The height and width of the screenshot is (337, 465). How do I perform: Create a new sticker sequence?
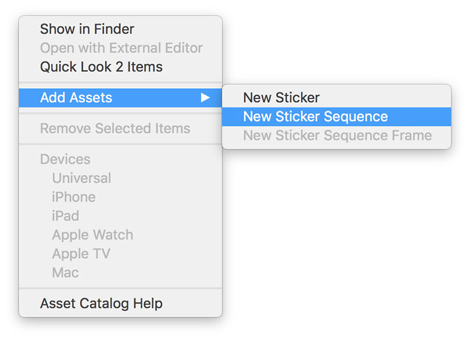pos(315,117)
